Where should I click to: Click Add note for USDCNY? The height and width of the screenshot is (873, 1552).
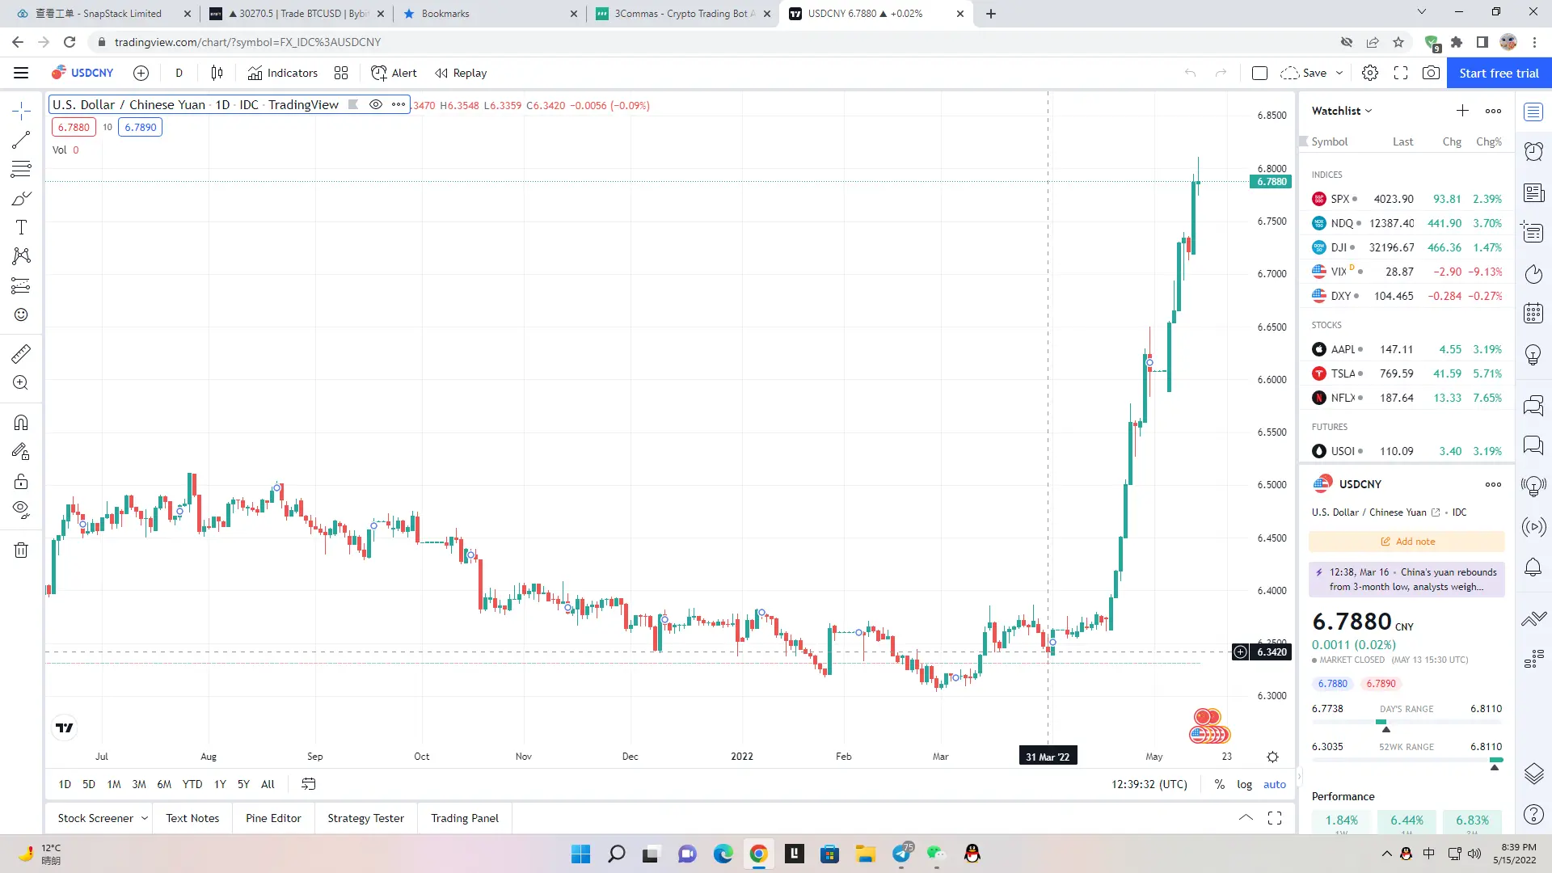point(1406,542)
